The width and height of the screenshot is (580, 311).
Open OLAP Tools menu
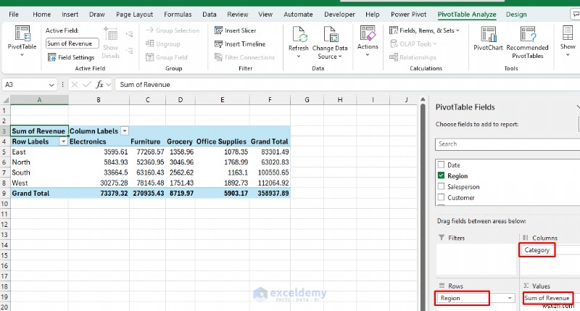point(413,43)
